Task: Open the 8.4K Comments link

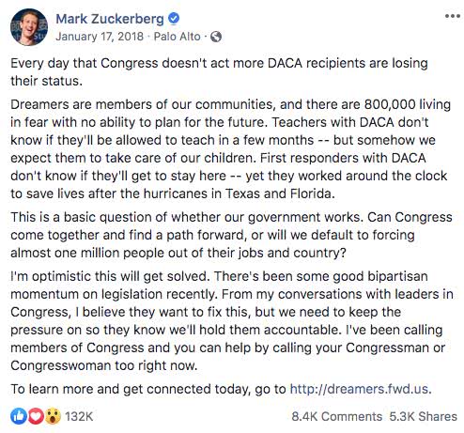Action: pyautogui.click(x=336, y=416)
